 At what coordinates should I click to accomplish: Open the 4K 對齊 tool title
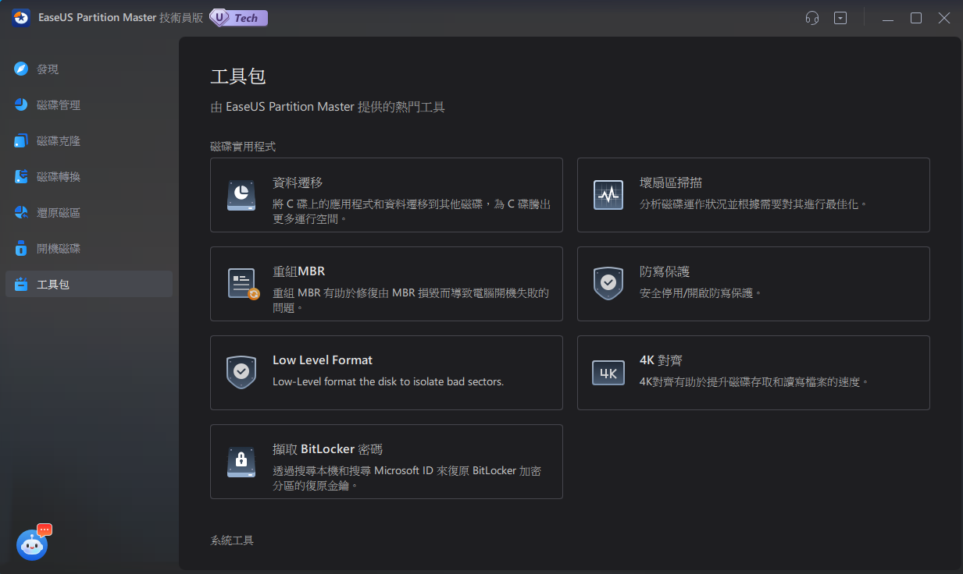click(662, 360)
